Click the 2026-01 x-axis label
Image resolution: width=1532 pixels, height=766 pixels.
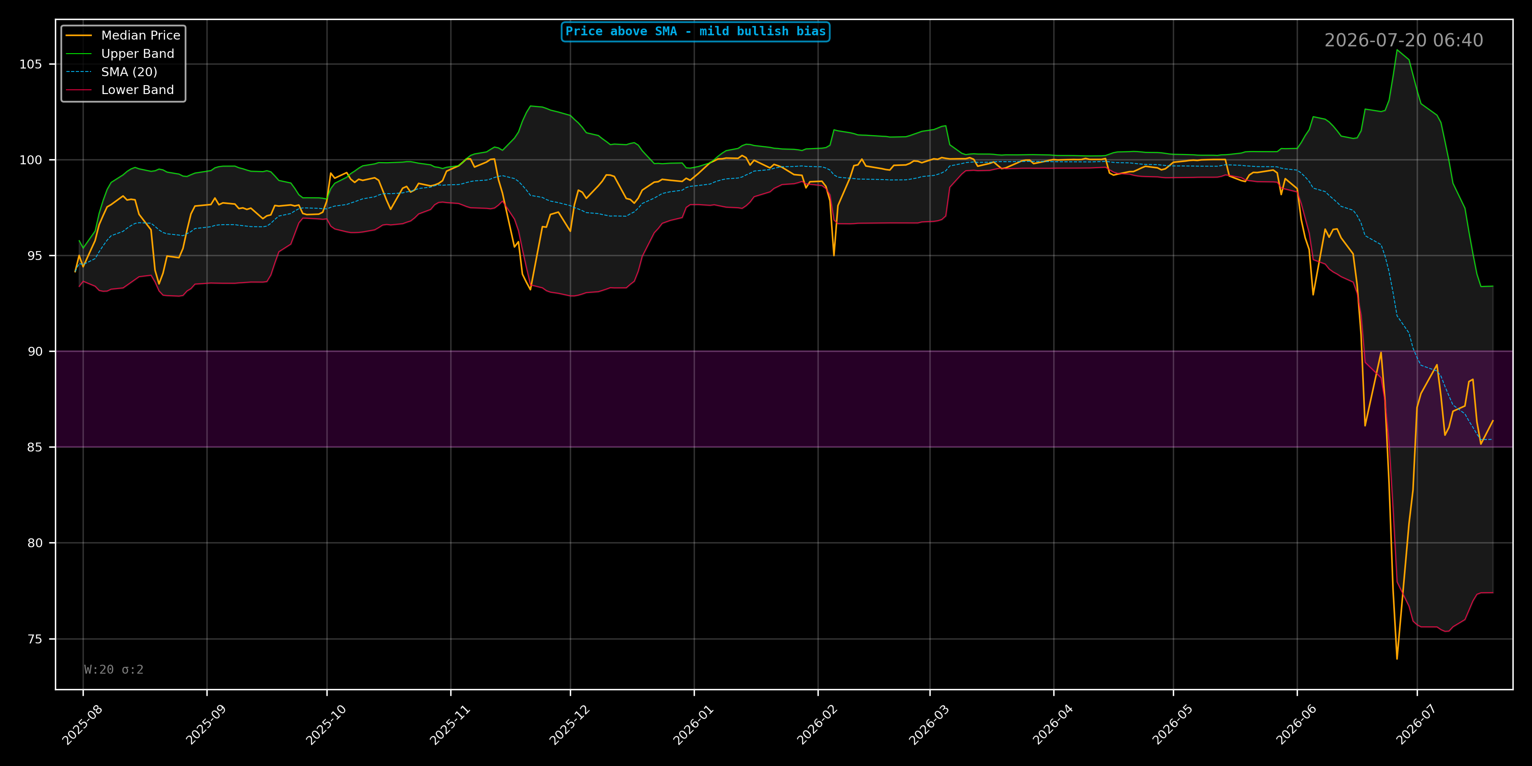(x=694, y=725)
